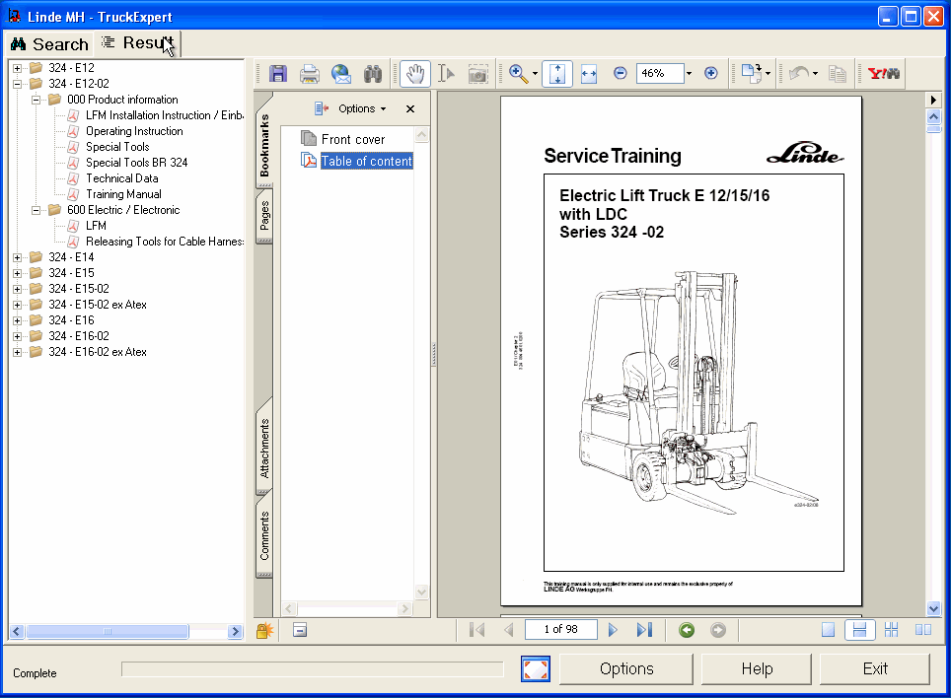
Task: Go to the previous page
Action: click(x=509, y=630)
